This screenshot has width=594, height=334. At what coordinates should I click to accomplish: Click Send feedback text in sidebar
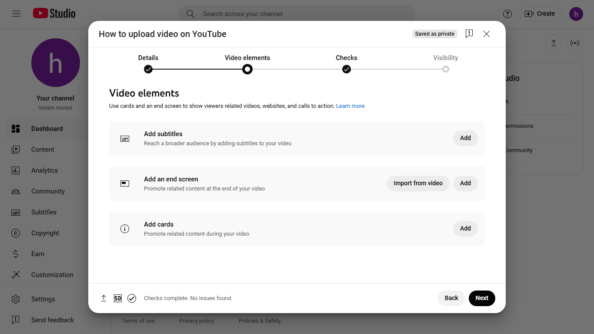53,320
